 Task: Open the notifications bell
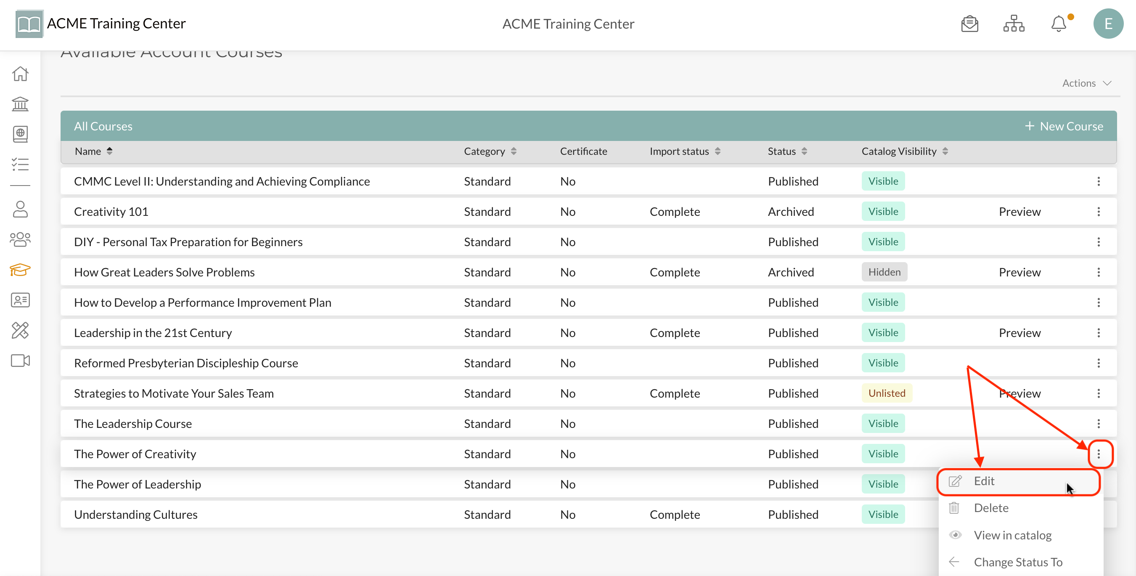click(1058, 24)
